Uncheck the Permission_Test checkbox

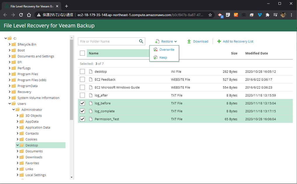tap(82, 119)
